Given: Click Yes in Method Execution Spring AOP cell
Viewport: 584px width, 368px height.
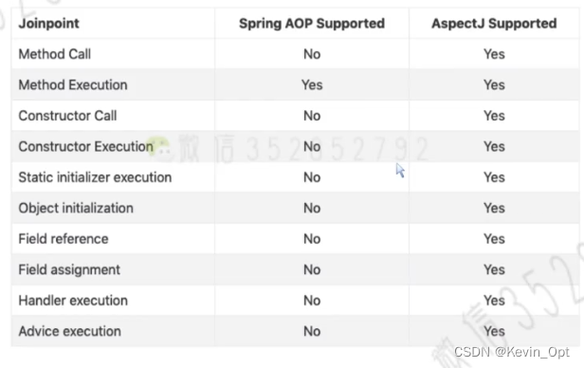Looking at the screenshot, I should coord(312,85).
